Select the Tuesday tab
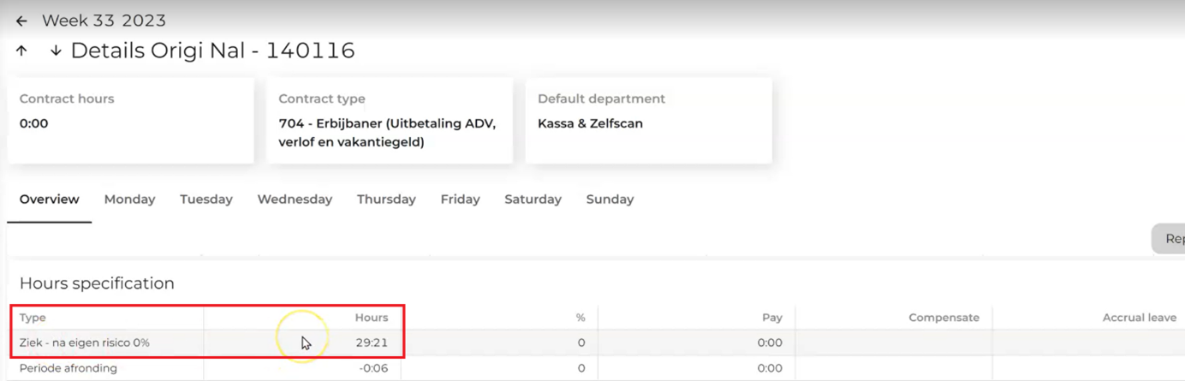Viewport: 1185px width, 381px height. pyautogui.click(x=206, y=199)
